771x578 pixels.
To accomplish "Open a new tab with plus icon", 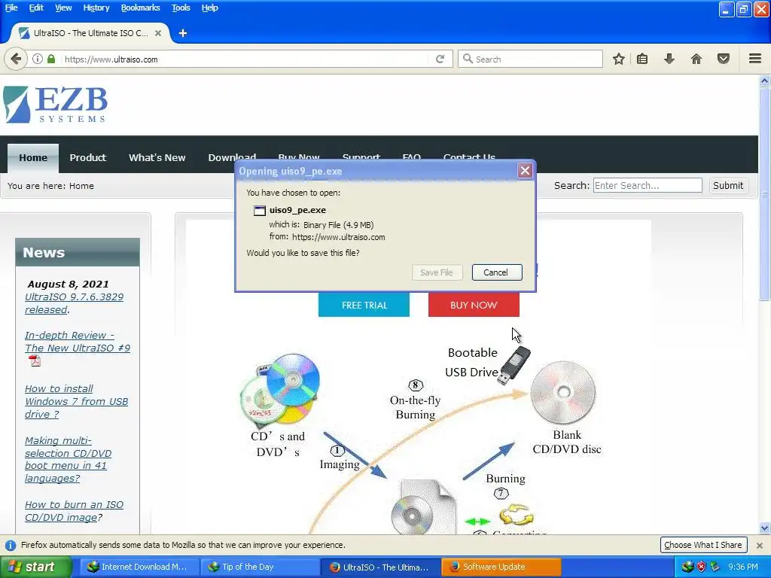I will click(182, 33).
